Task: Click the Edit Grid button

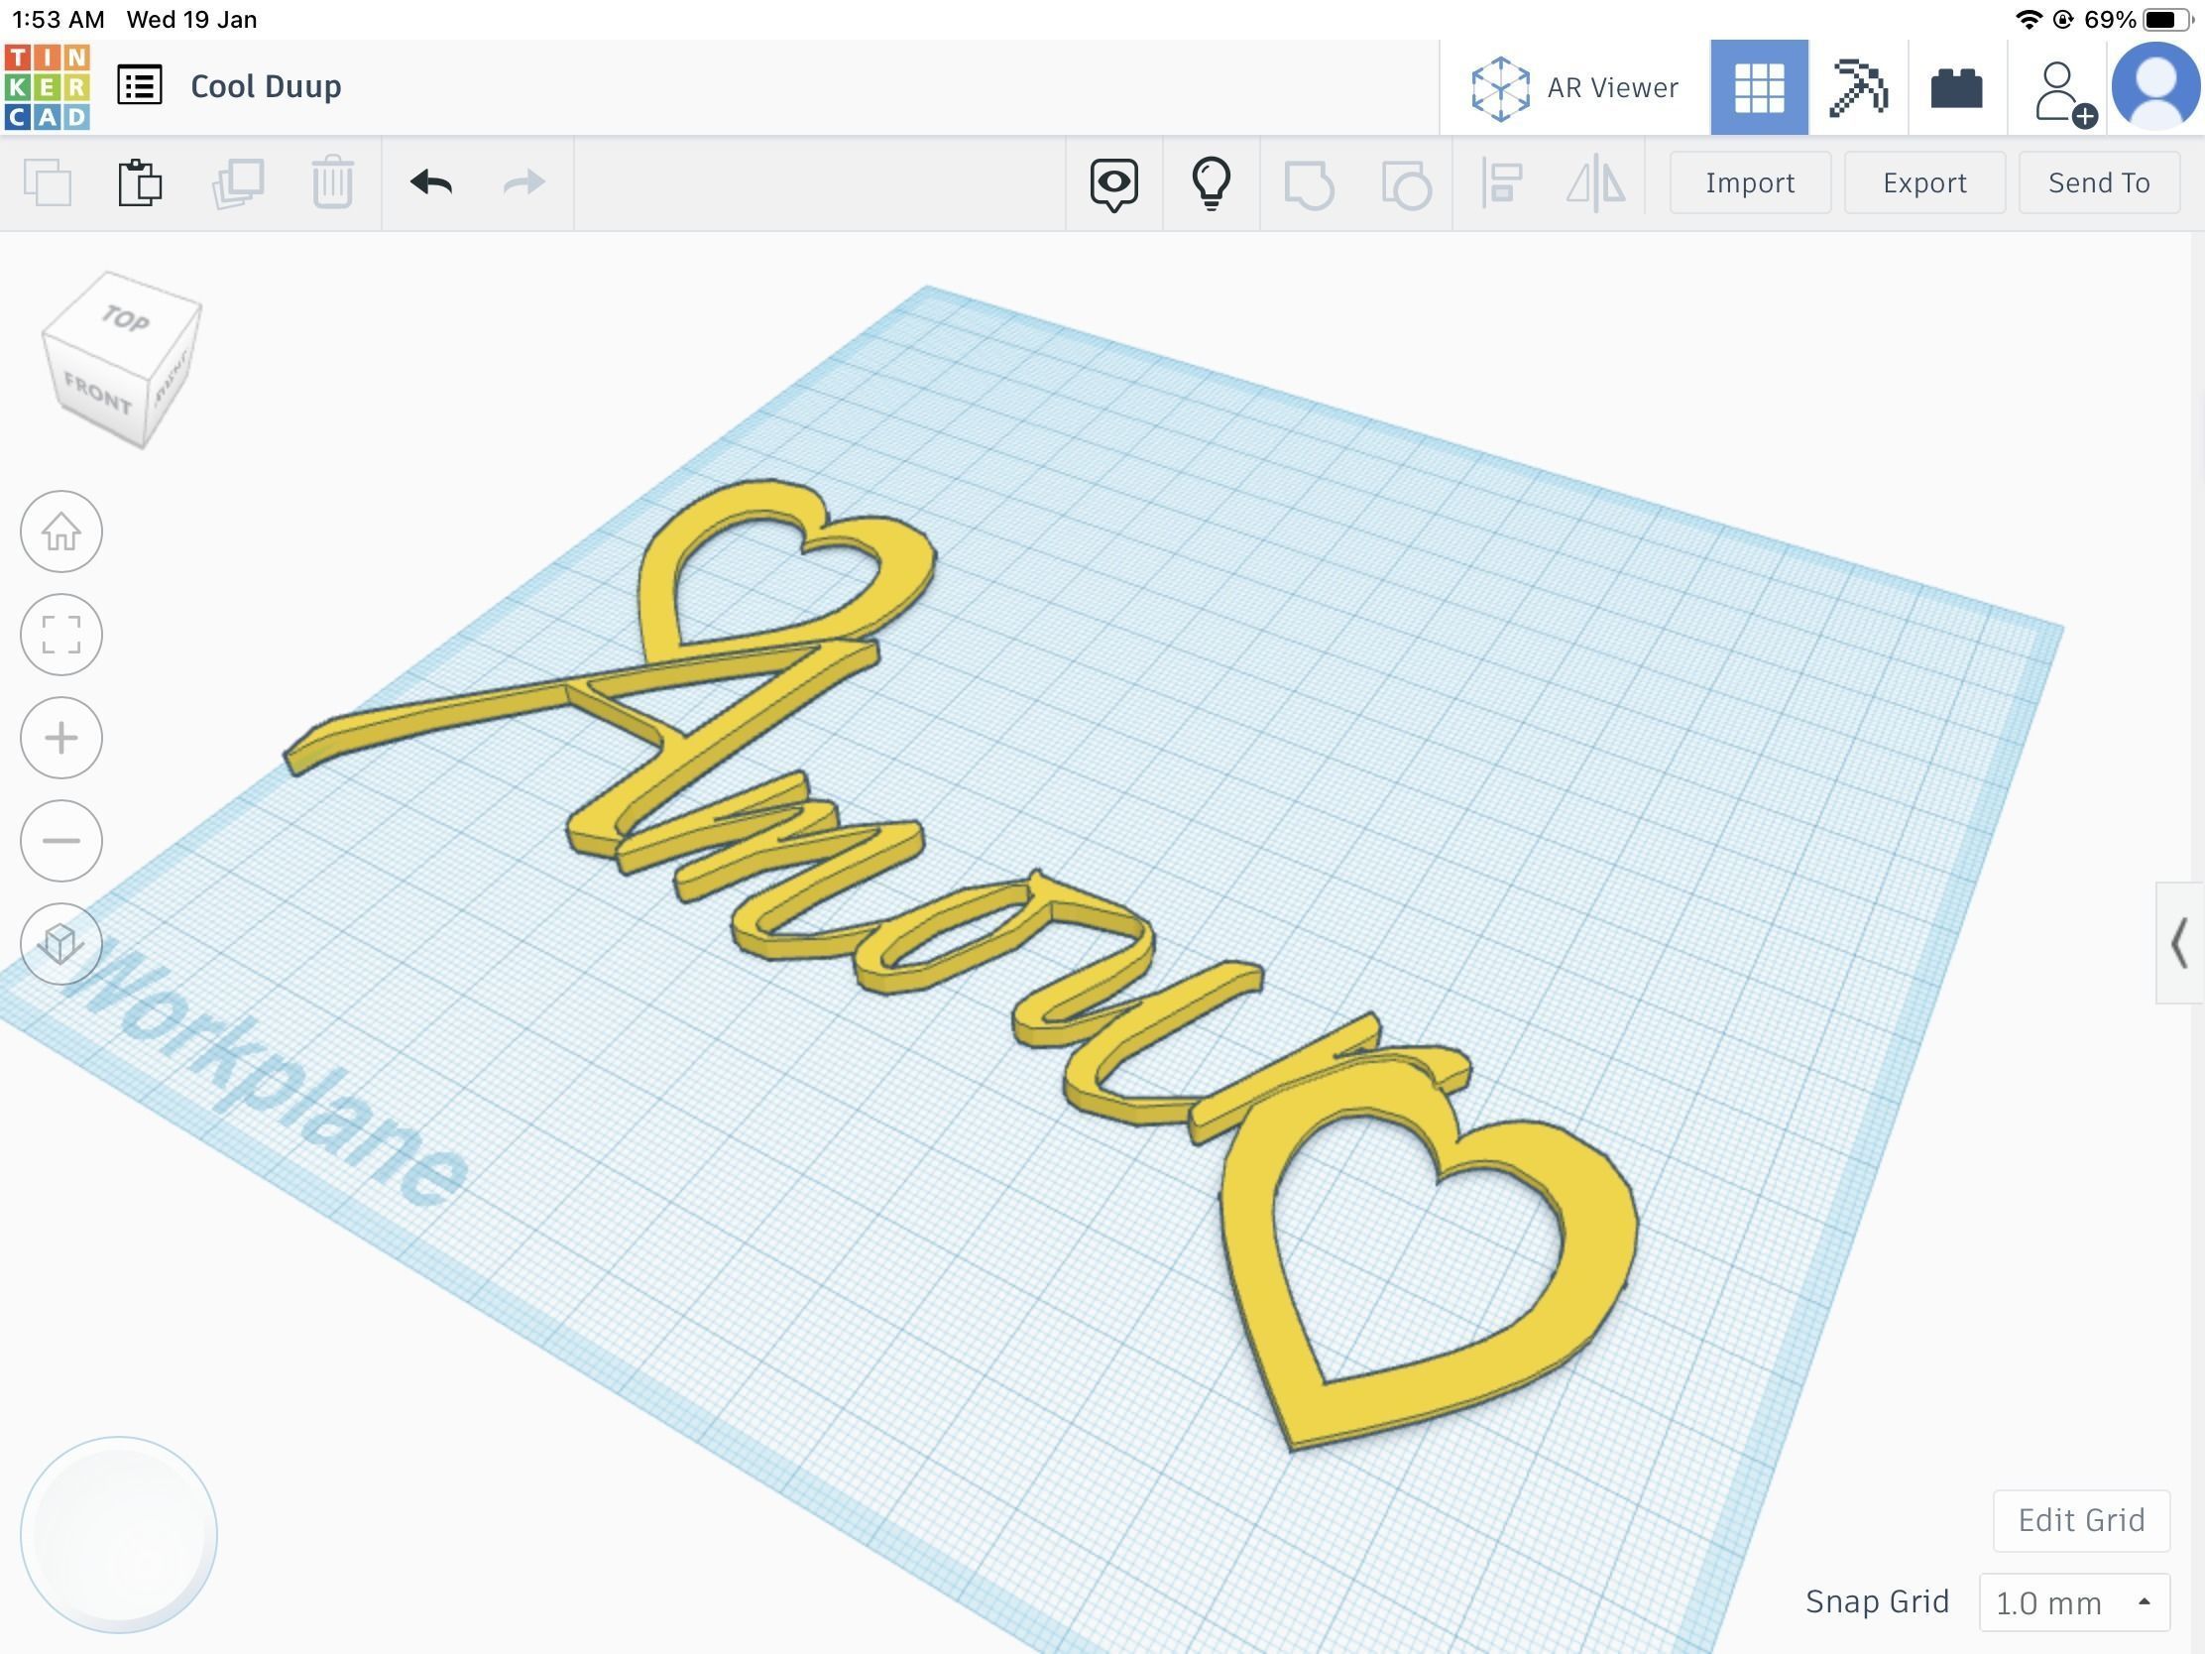Action: click(2081, 1520)
